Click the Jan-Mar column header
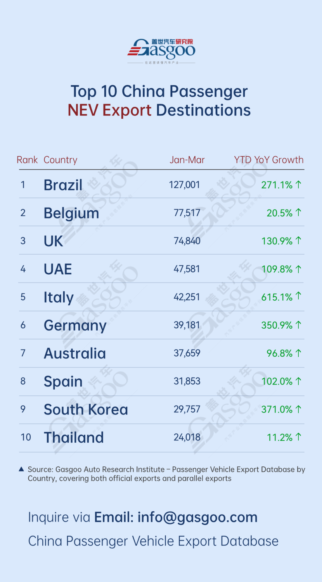The height and width of the screenshot is (582, 322). pos(187,160)
